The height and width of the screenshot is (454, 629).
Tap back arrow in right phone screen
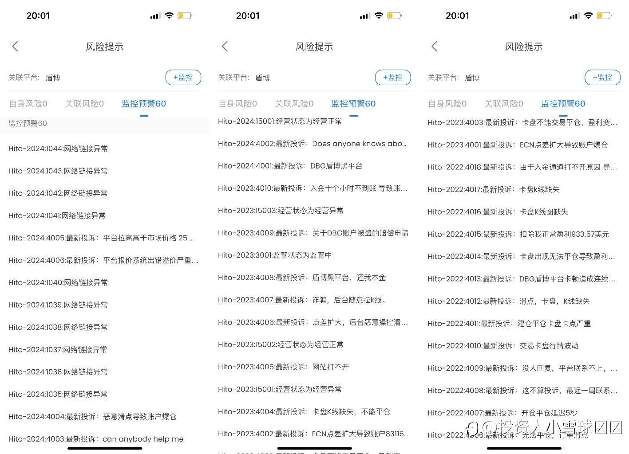pyautogui.click(x=434, y=46)
